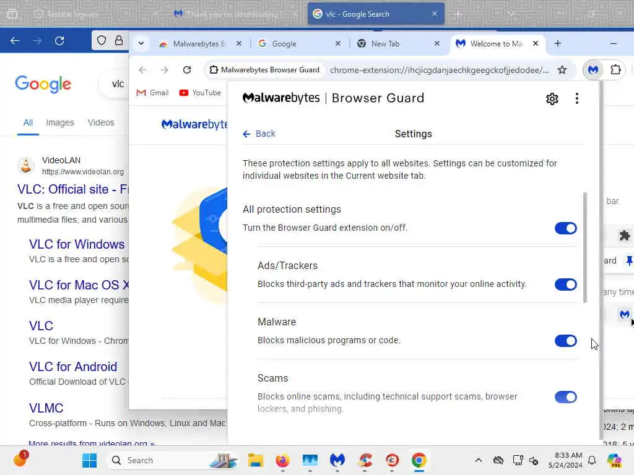Open Firefox from taskbar
The width and height of the screenshot is (634, 475).
(x=282, y=460)
